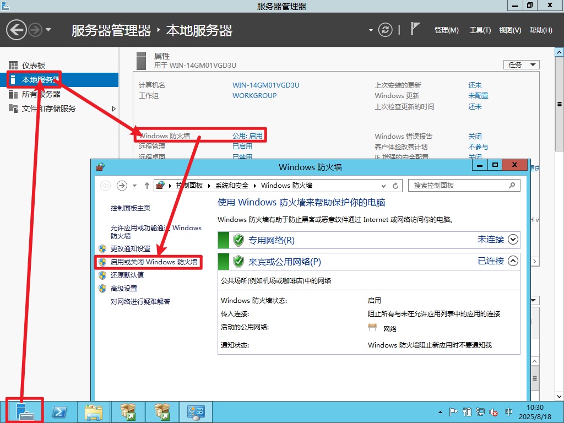The image size is (564, 423).
Task: Click the 中 input method indicator
Action: tap(508, 412)
